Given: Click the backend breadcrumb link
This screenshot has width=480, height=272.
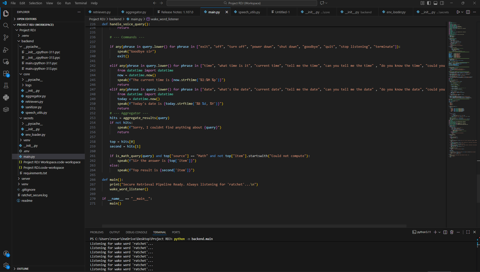Looking at the screenshot, I should (115, 19).
